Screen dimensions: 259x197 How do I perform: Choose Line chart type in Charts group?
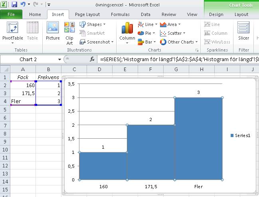(147, 24)
